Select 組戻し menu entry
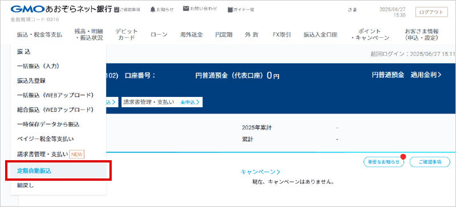 pos(59,185)
